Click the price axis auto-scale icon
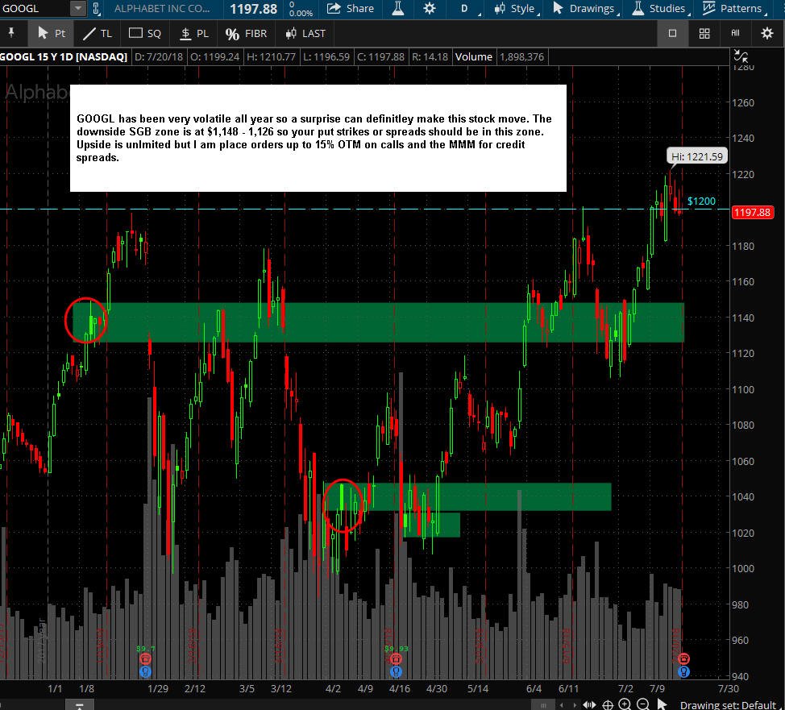 point(740,56)
